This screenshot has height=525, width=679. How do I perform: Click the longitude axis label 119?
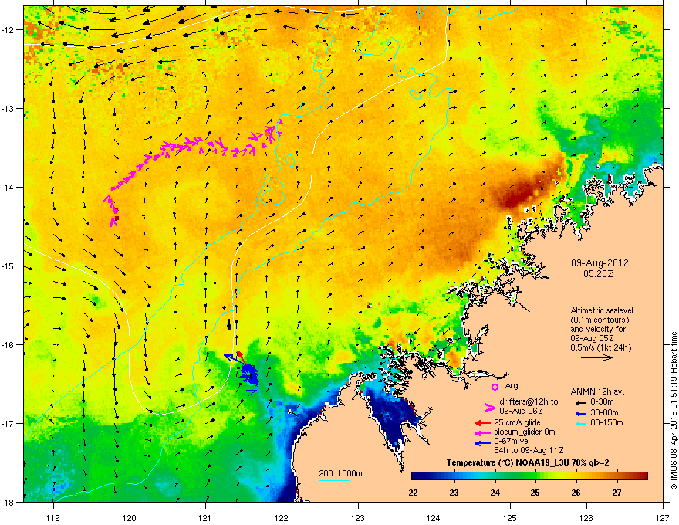coord(53,518)
